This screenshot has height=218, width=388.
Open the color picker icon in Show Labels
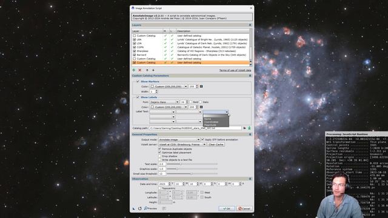coord(201,107)
